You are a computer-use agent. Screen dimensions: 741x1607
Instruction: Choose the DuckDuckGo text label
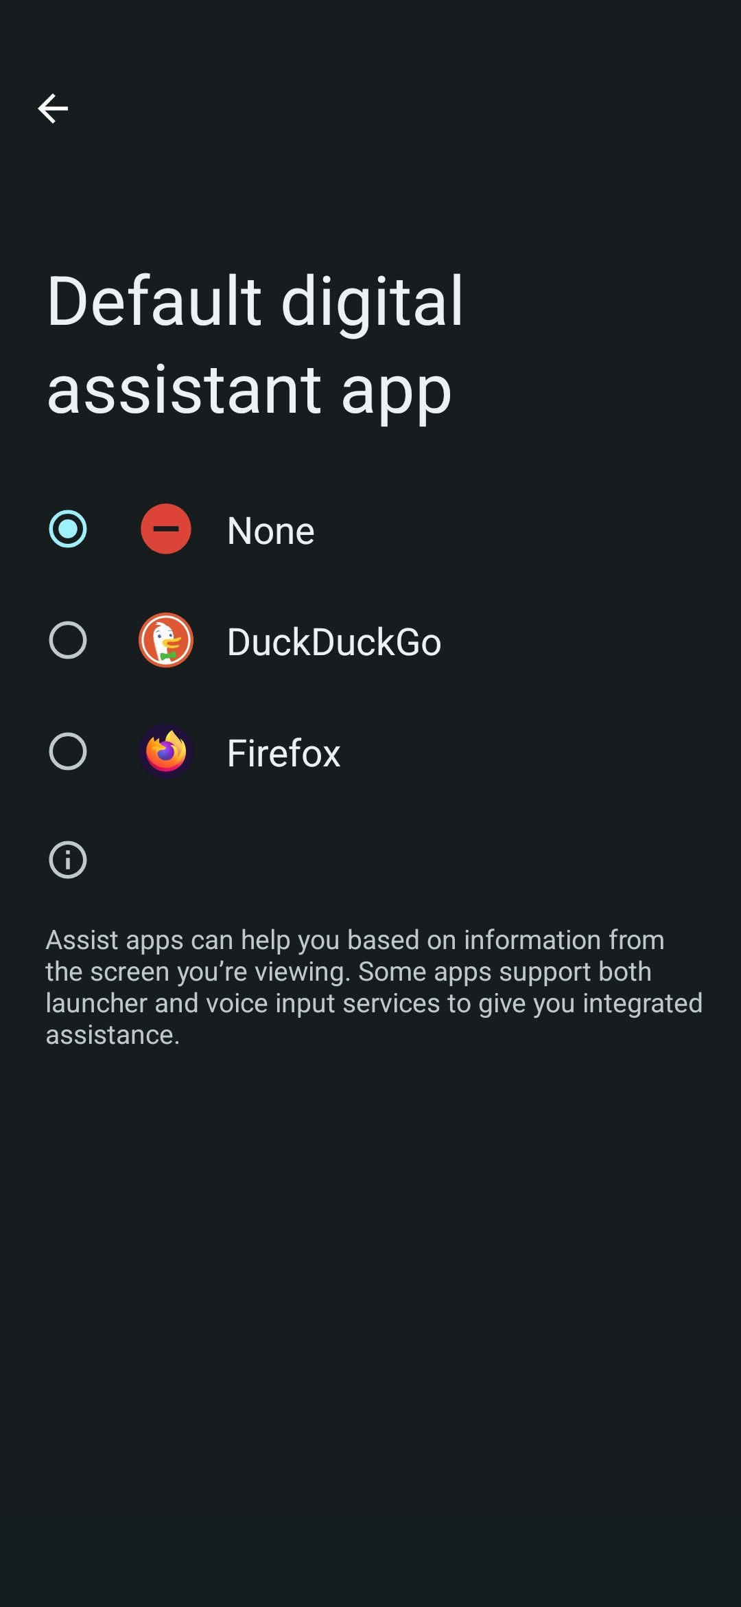click(333, 642)
